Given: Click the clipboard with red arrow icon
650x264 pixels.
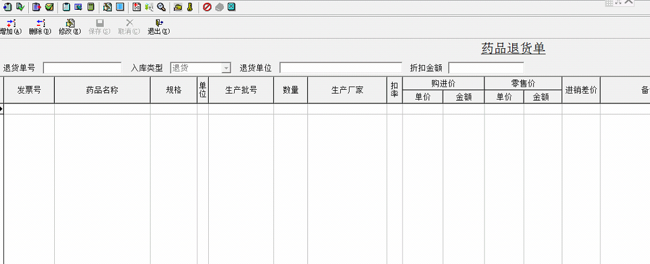Looking at the screenshot, I should 37,7.
